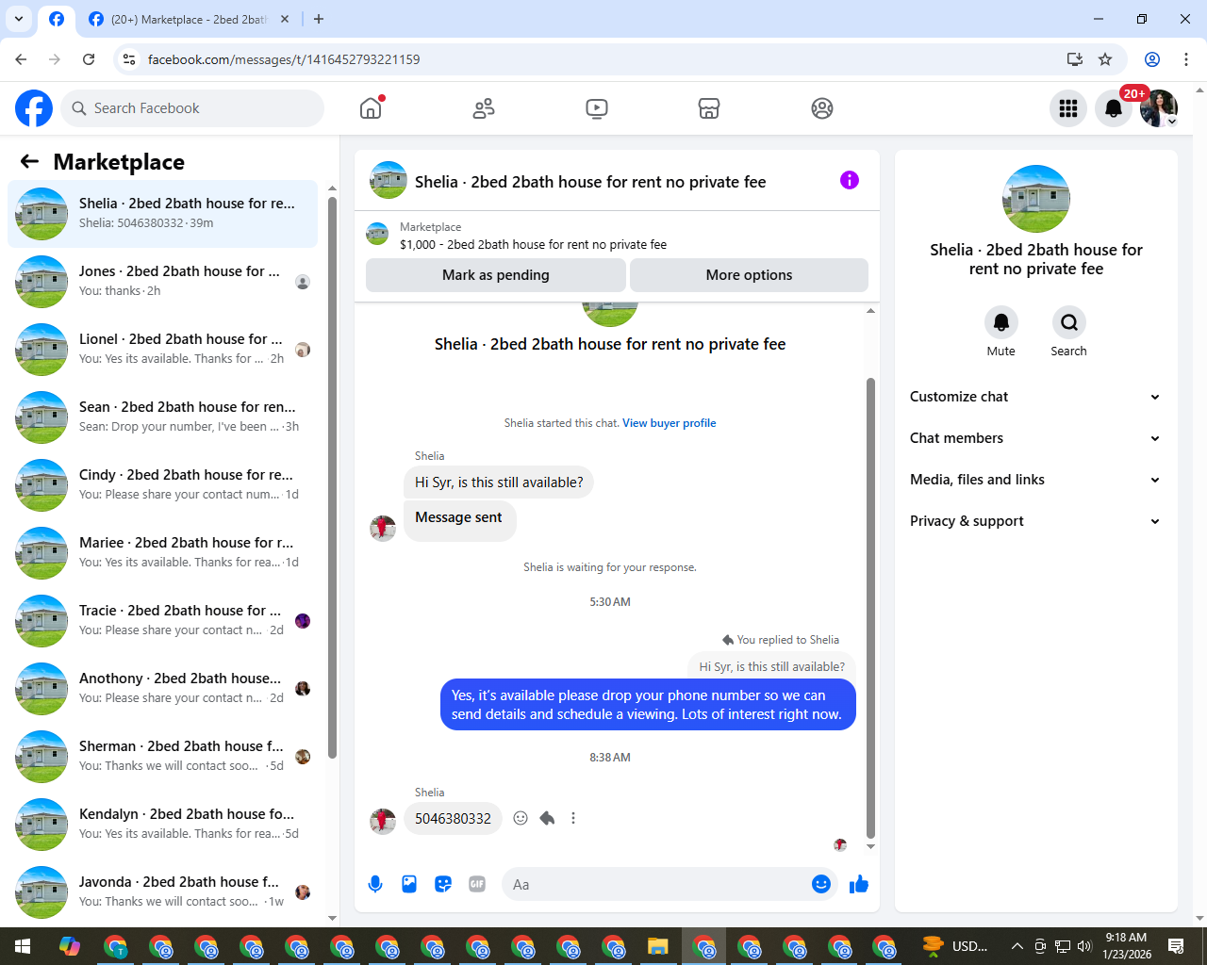Click the message bubble 'Hi Syr, is this still available?'
The width and height of the screenshot is (1207, 965).
click(499, 482)
